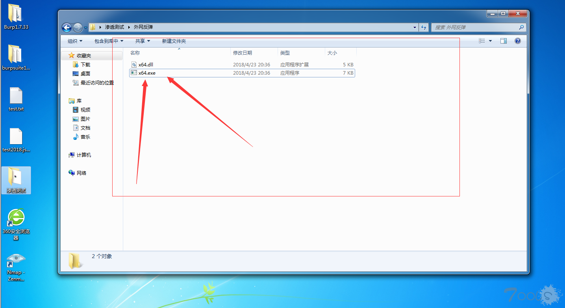
Task: Select 计算机 in the navigation pane
Action: (x=84, y=155)
